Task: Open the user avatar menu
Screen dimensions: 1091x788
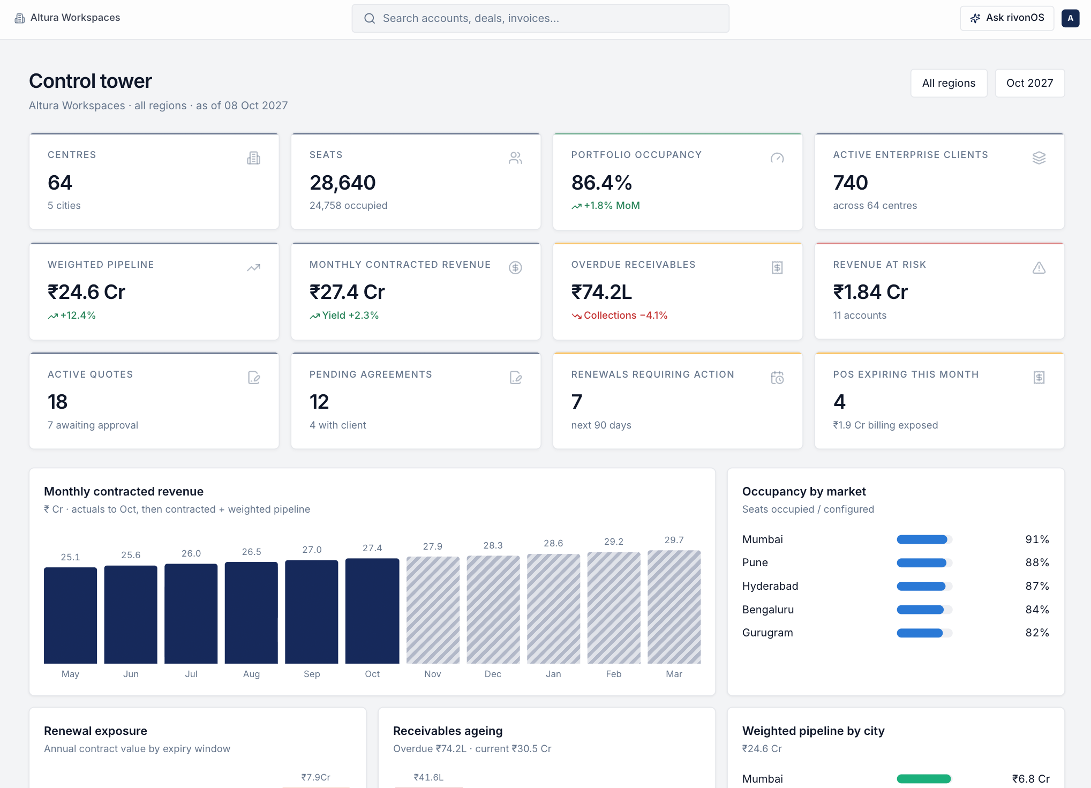Action: [x=1070, y=18]
